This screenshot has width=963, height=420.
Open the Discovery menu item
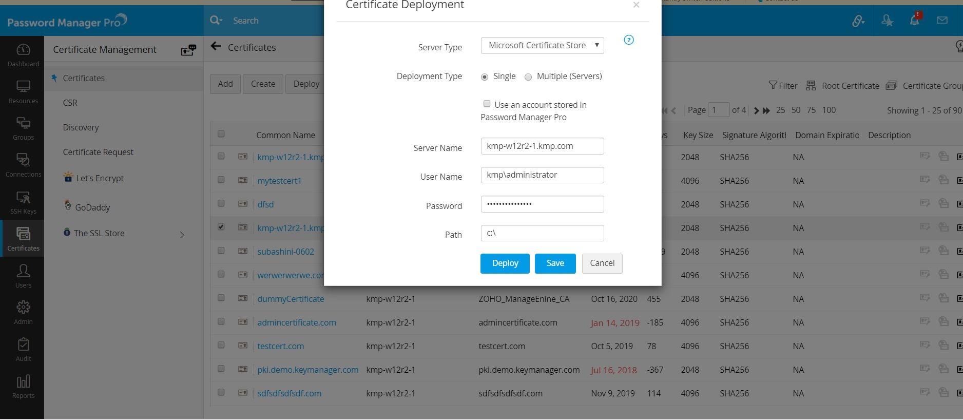81,127
